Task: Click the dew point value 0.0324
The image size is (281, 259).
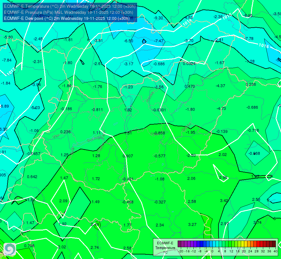Action: pyautogui.click(x=189, y=63)
